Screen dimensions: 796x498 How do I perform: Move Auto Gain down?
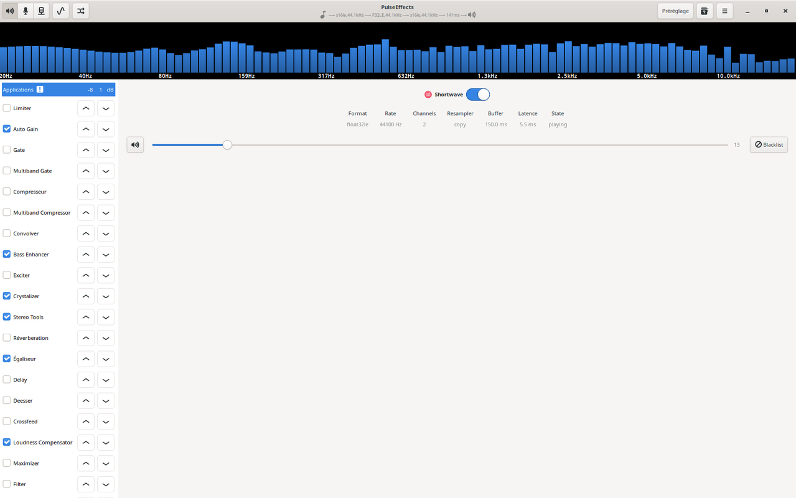coord(106,129)
